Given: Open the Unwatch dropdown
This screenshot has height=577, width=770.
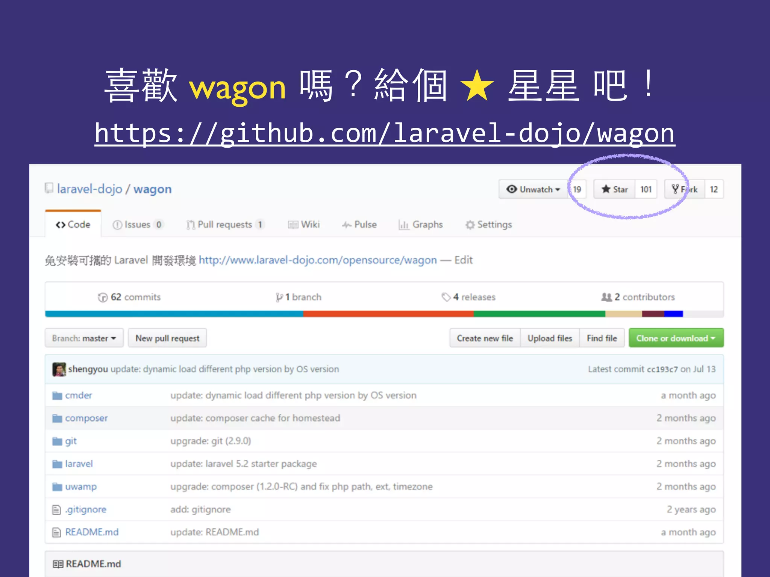Looking at the screenshot, I should pyautogui.click(x=533, y=189).
